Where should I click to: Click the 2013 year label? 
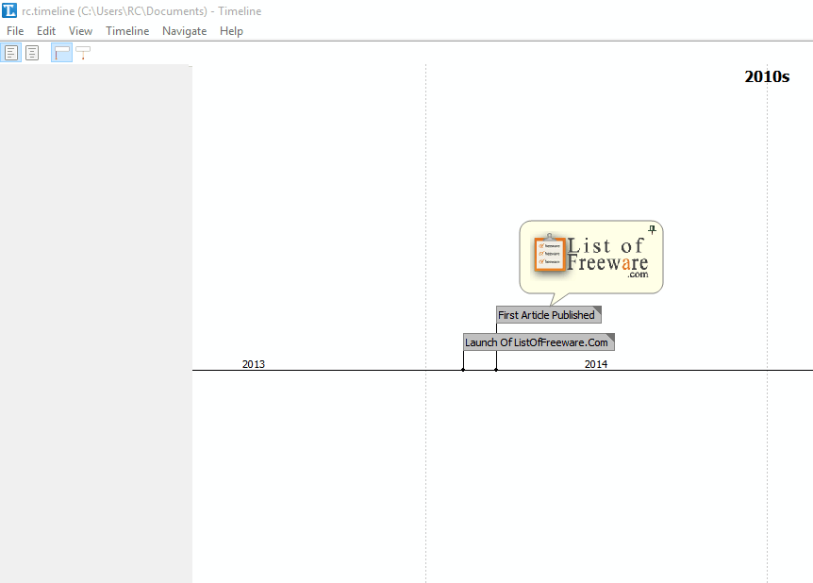tap(254, 364)
